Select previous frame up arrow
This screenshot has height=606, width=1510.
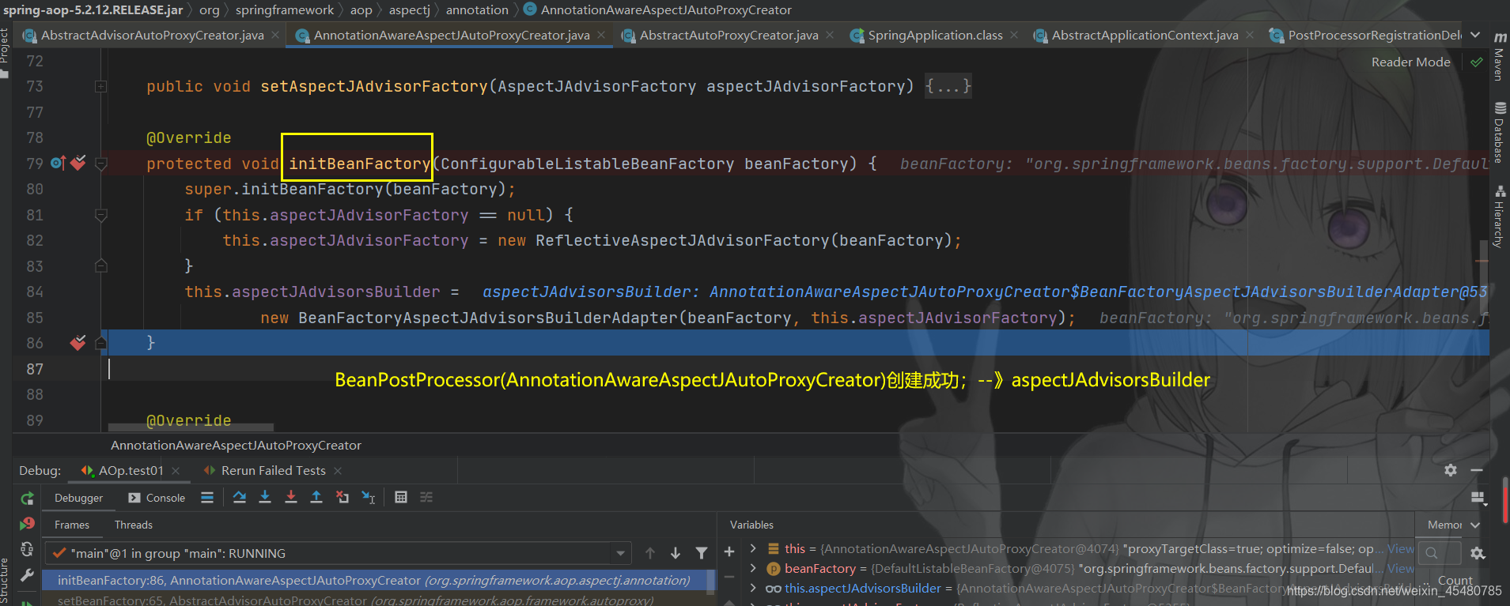coord(650,553)
